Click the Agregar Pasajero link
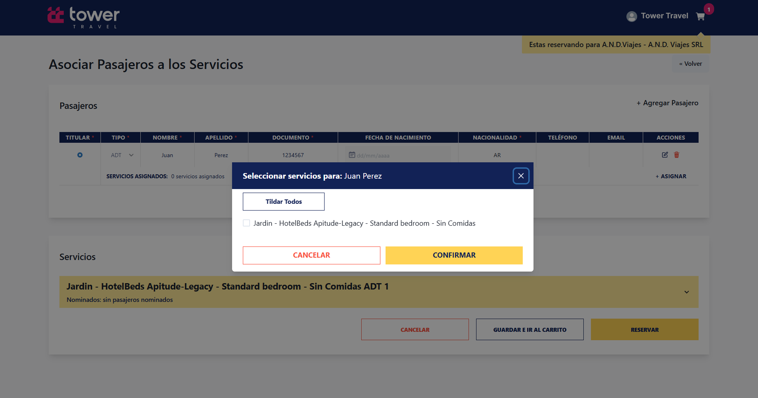 tap(667, 103)
